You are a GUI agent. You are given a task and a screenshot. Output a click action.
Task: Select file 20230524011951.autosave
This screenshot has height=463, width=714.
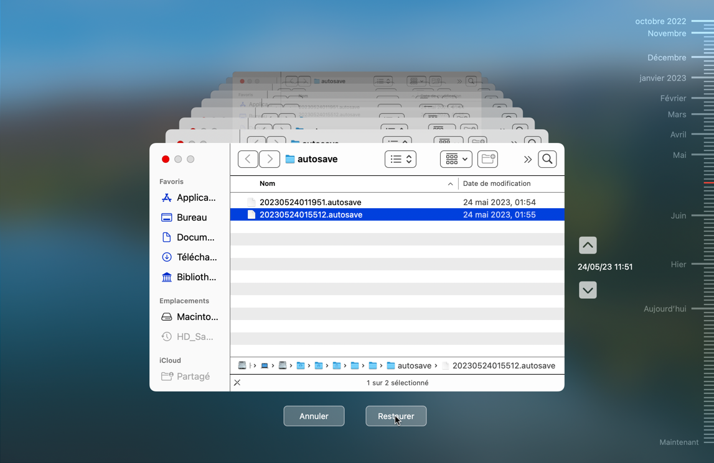coord(310,202)
